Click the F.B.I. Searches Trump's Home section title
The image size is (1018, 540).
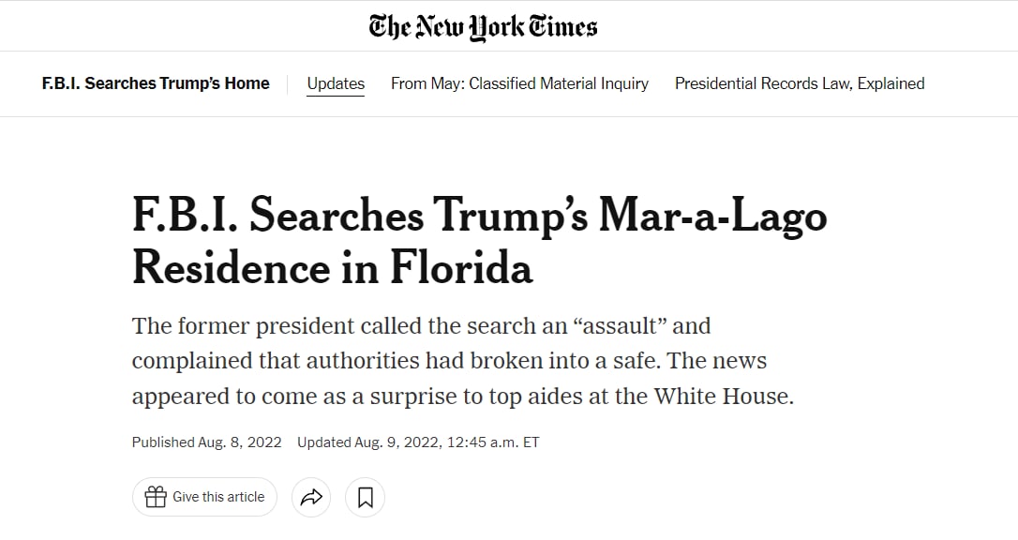coord(156,83)
